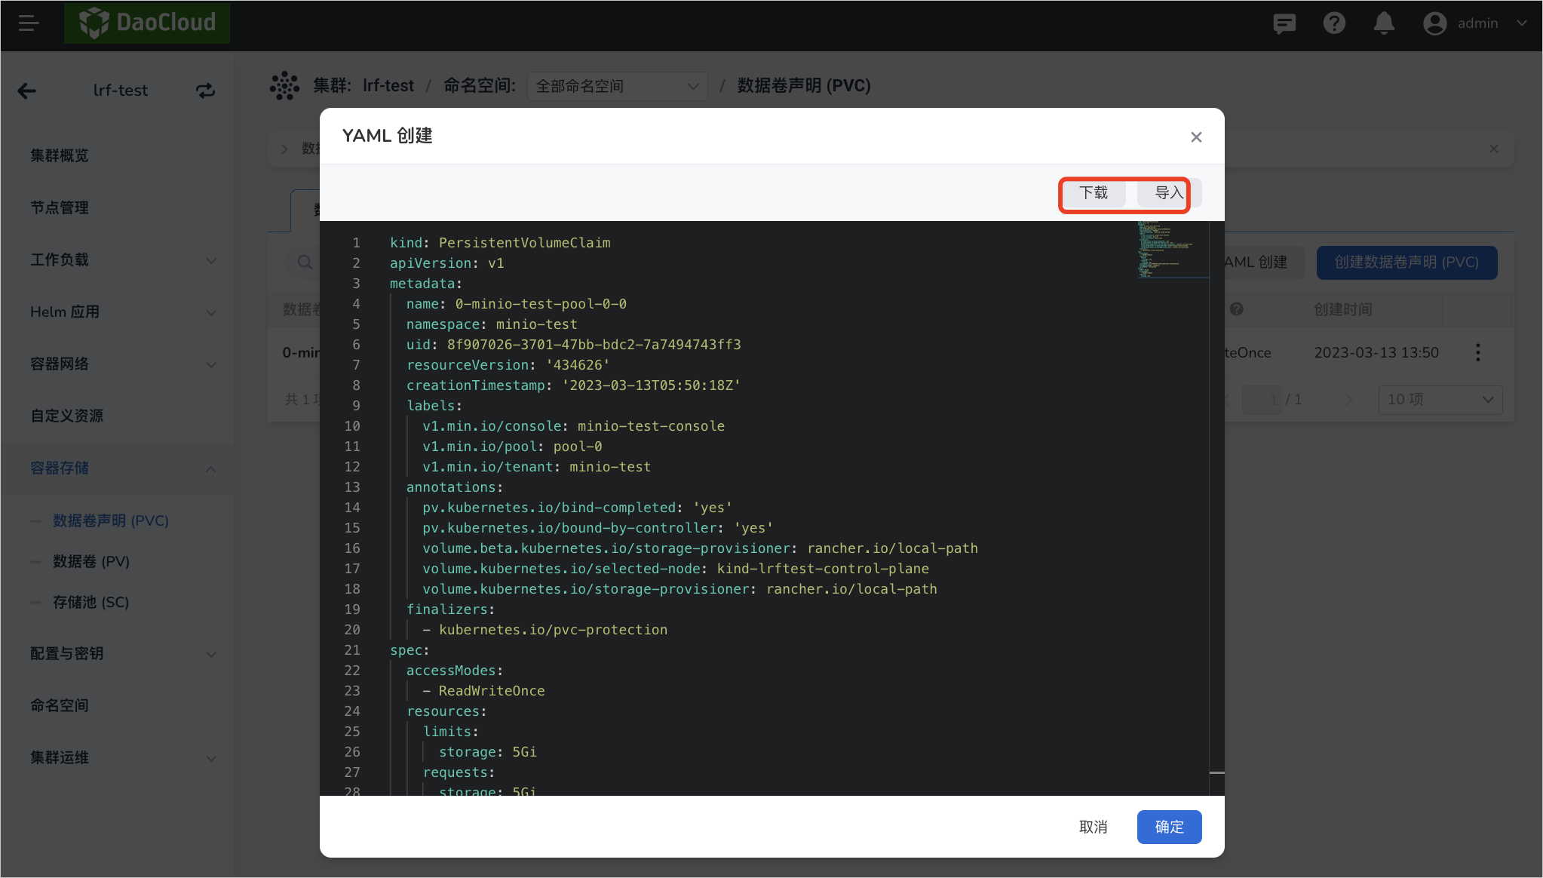Click the namespace: minio-test line
Screen dimensions: 1543x878
click(x=492, y=324)
